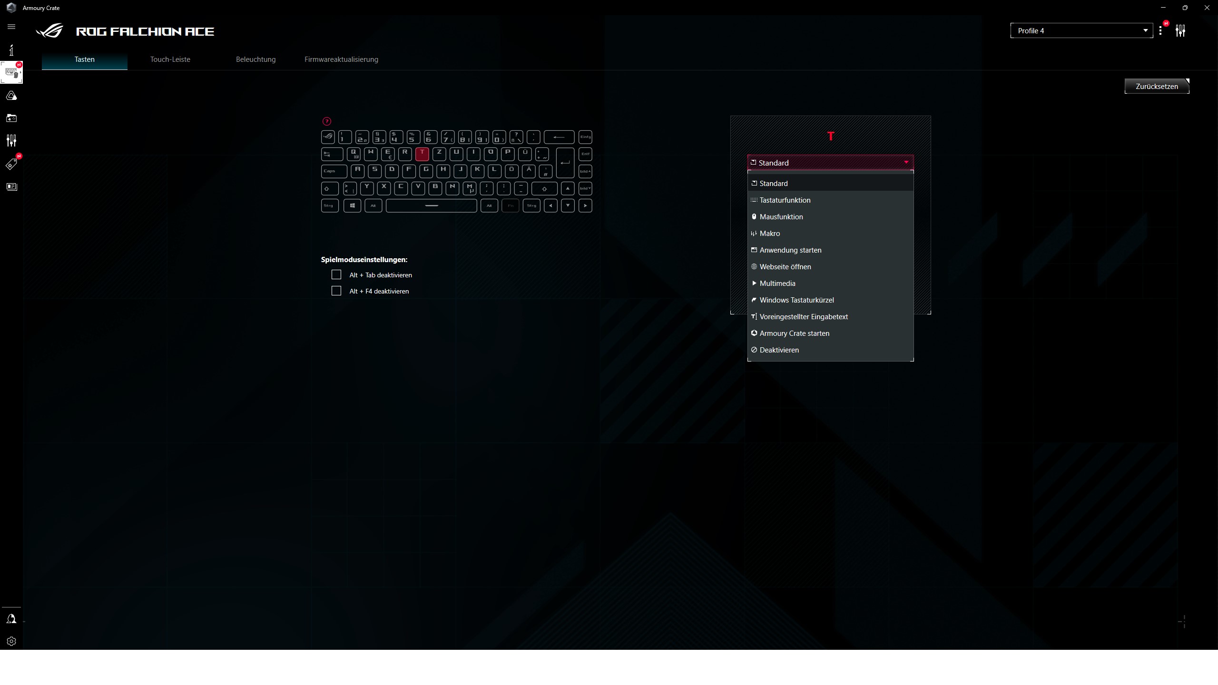The image size is (1218, 685).
Task: Open the News sidebar icon
Action: tap(11, 186)
